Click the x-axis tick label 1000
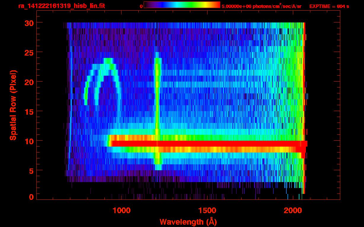This screenshot has width=364, height=227. tap(122, 210)
